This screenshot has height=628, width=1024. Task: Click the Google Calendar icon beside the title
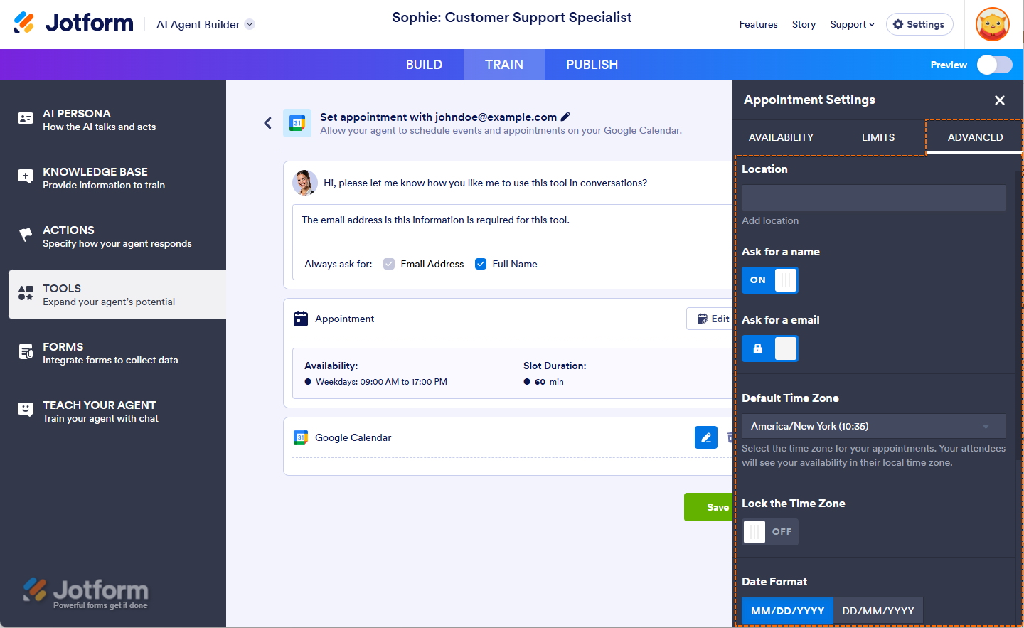click(297, 123)
